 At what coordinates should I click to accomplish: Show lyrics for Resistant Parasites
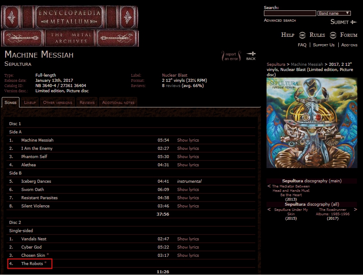(188, 197)
